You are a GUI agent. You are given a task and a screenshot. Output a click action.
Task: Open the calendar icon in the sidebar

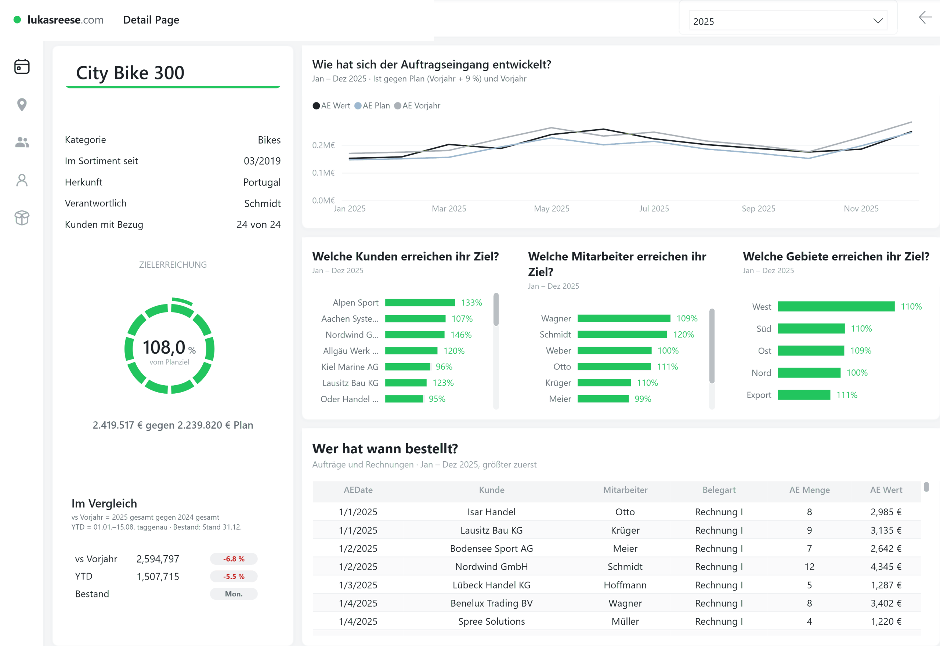coord(22,66)
